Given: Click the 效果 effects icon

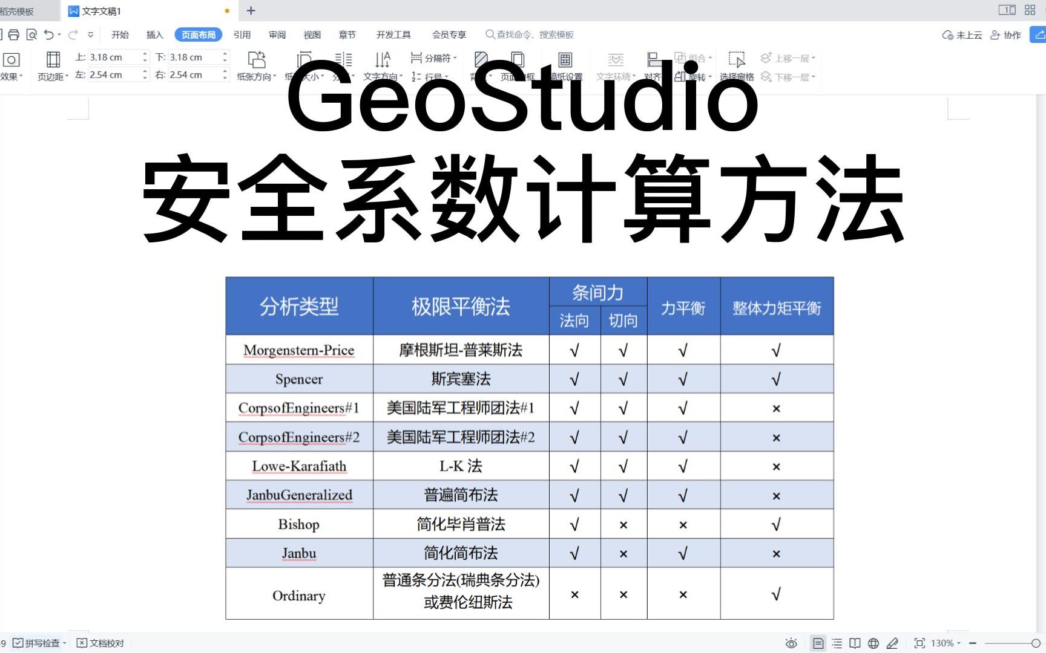Looking at the screenshot, I should [11, 59].
